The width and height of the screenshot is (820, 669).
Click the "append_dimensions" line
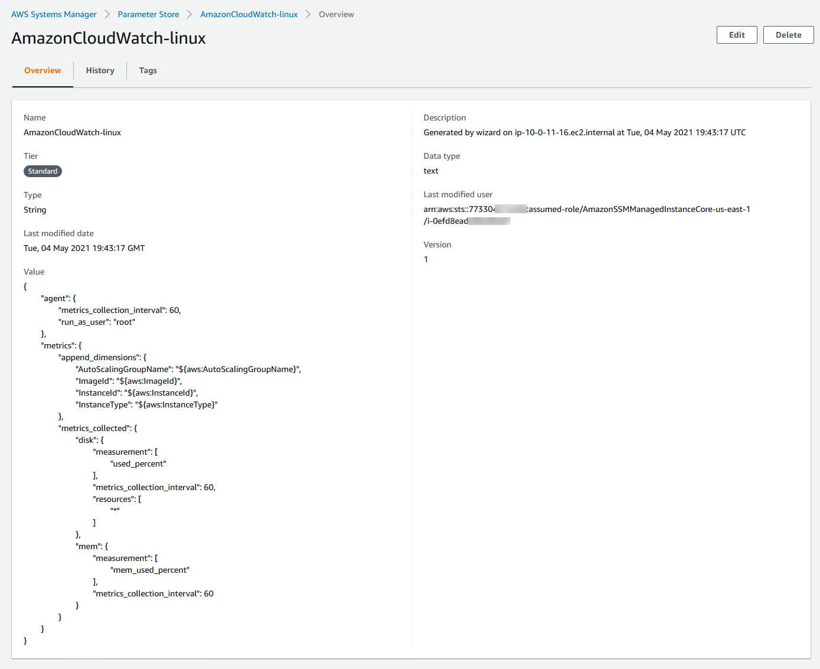click(x=102, y=357)
